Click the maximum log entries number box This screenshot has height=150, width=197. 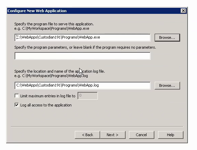[88, 96]
